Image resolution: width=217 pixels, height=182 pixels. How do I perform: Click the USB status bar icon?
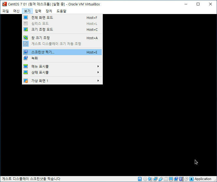pos(160,179)
